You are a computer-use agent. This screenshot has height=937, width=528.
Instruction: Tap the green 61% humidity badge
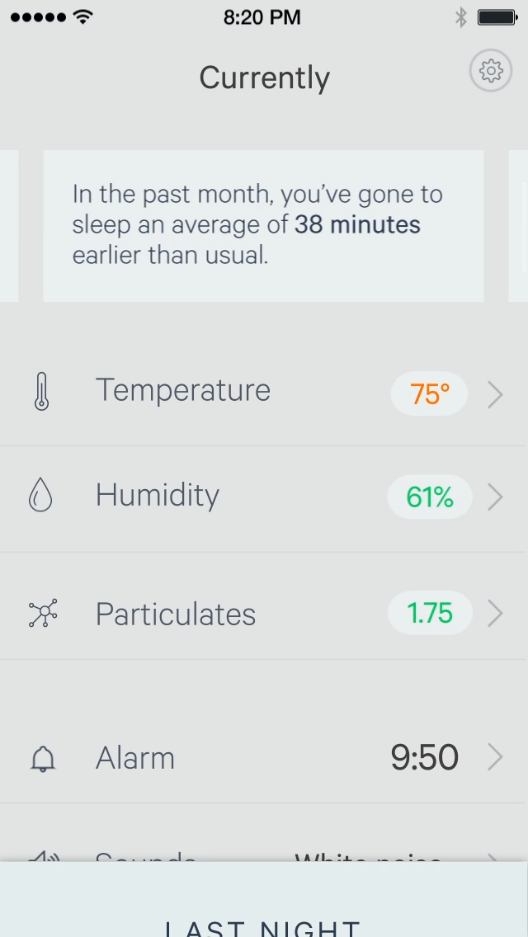click(x=430, y=497)
